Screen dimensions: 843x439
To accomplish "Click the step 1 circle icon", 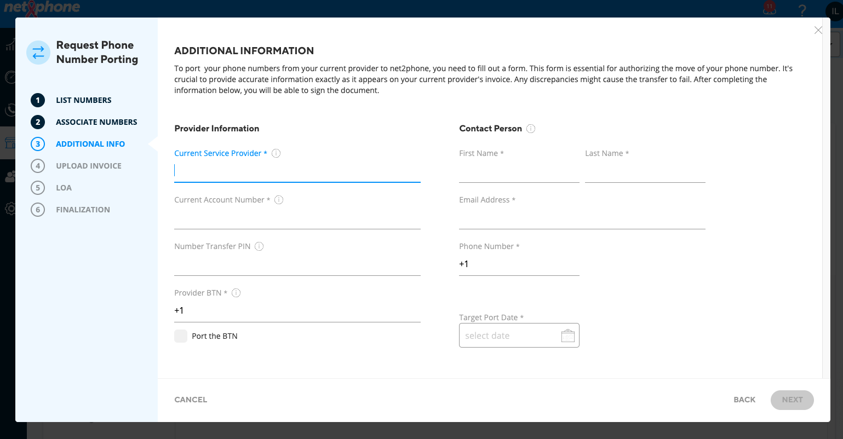I will coord(38,100).
